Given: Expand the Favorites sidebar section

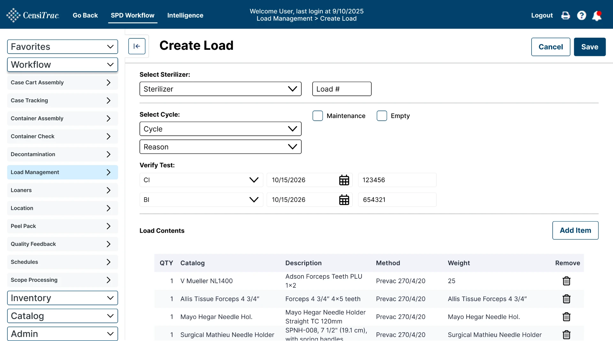Looking at the screenshot, I should [63, 47].
